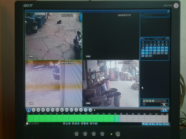Click timeline at hour 6 on channel 2
This screenshot has height=139, width=186.
(x=63, y=118)
